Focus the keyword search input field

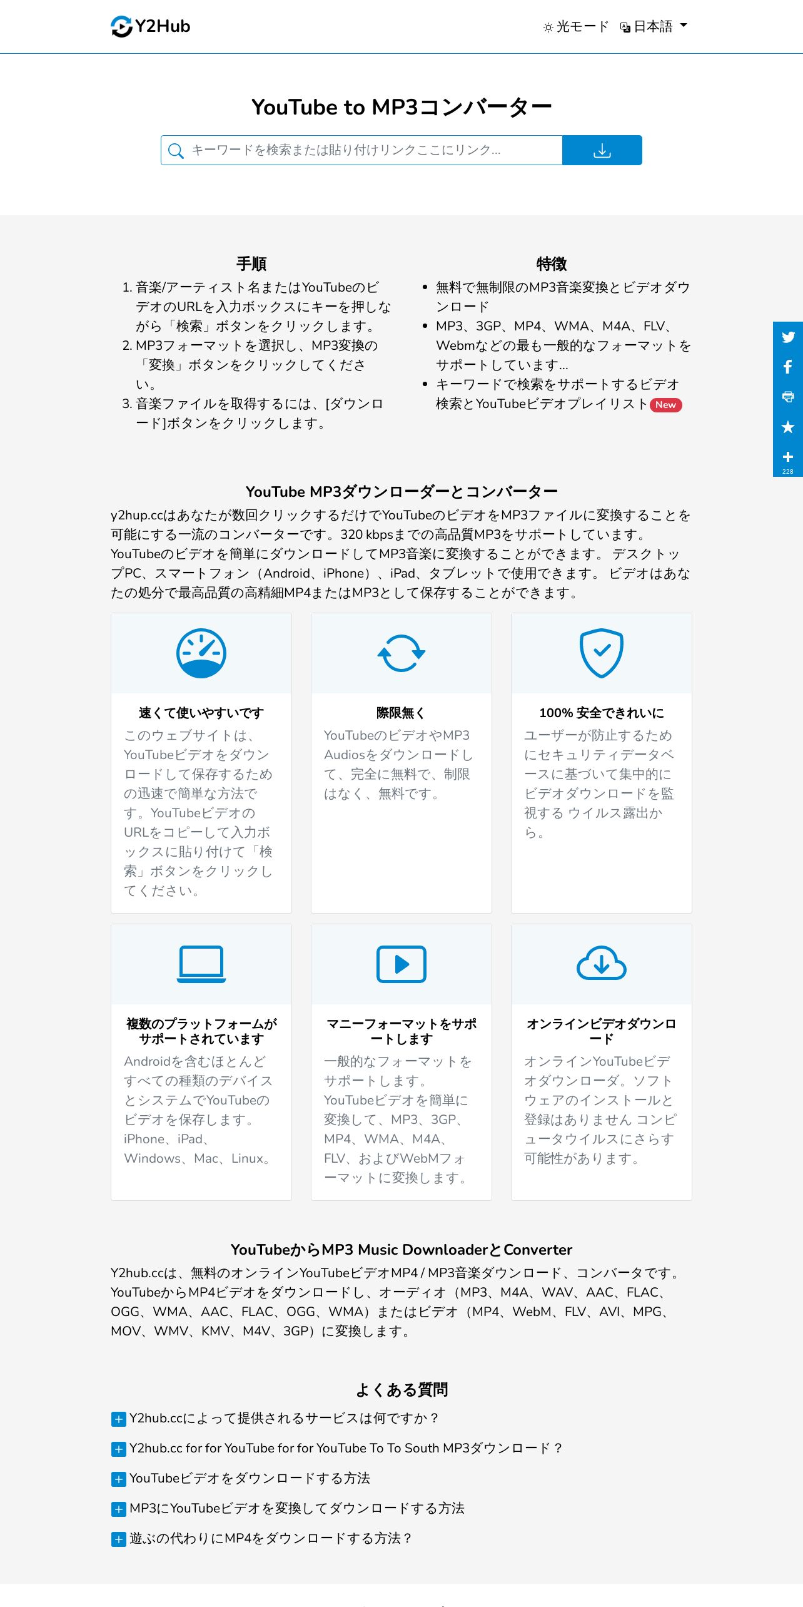(375, 150)
